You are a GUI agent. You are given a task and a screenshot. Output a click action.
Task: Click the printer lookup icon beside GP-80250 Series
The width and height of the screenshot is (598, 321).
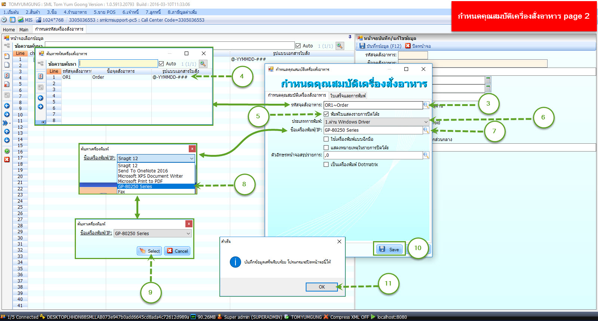426,130
